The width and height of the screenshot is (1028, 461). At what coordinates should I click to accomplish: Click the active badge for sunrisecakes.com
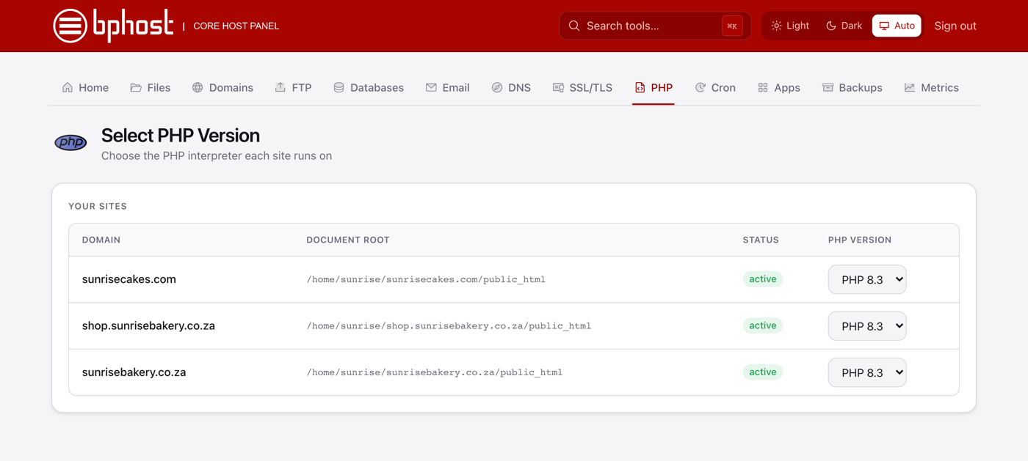point(763,279)
